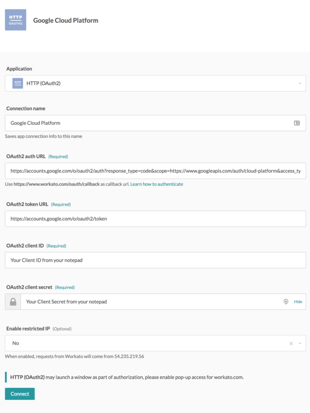Screen dimensions: 310x413
Task: Clear the restricted IP selection with X
Action: [x=291, y=344]
